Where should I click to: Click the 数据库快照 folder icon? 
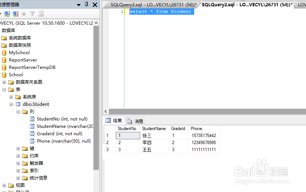(4, 45)
